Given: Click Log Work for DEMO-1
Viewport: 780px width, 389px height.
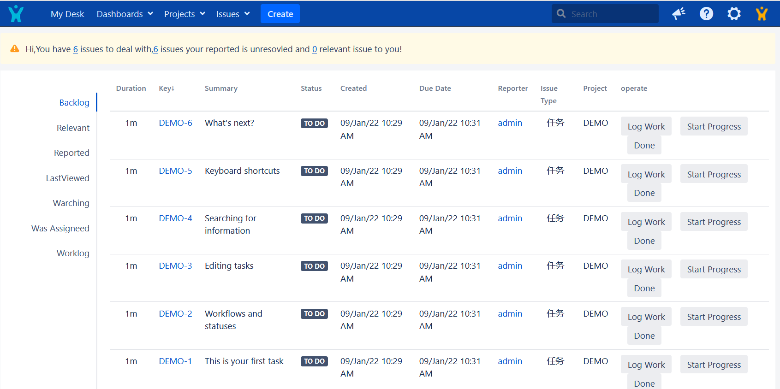Looking at the screenshot, I should pyautogui.click(x=646, y=365).
